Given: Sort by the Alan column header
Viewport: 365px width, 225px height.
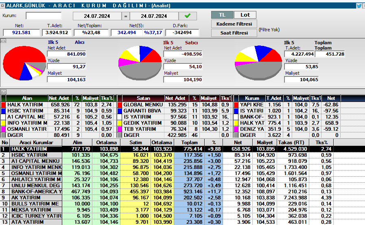Looking at the screenshot, I should pos(27,98).
